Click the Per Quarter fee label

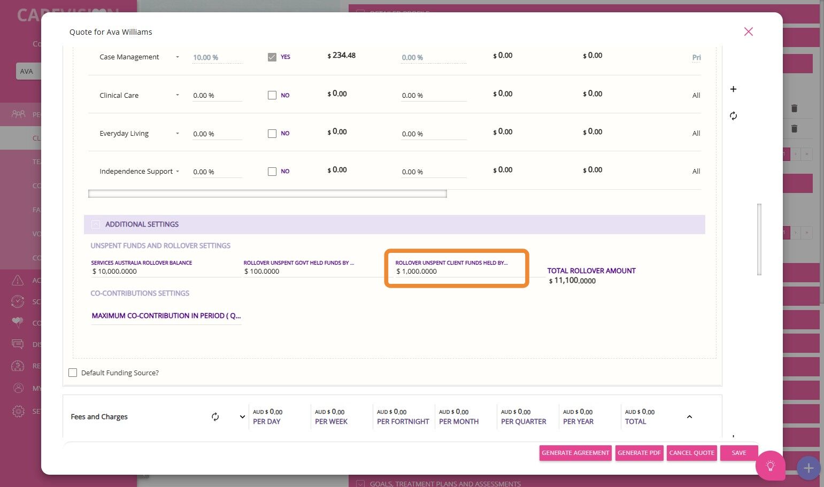pos(523,422)
